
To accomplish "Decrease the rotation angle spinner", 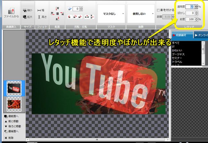I will point(81,10).
